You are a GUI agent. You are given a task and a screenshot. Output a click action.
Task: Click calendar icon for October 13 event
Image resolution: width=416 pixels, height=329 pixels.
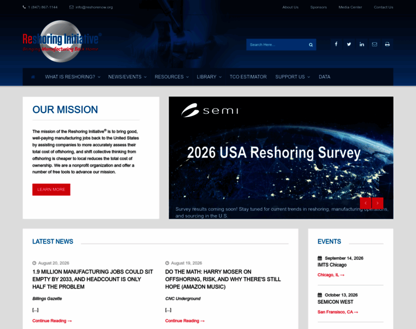(320, 295)
